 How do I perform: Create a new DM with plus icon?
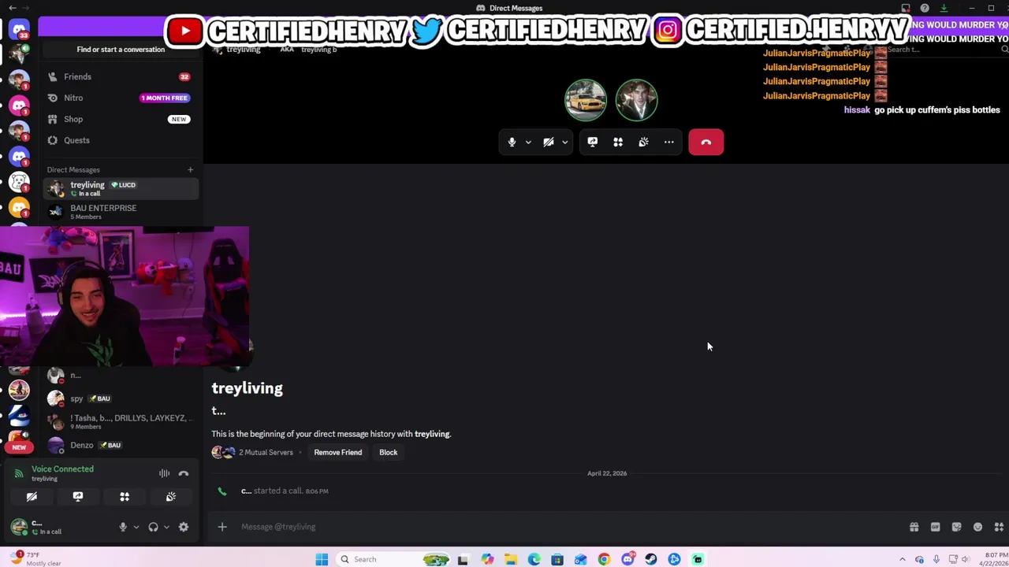coord(190,169)
